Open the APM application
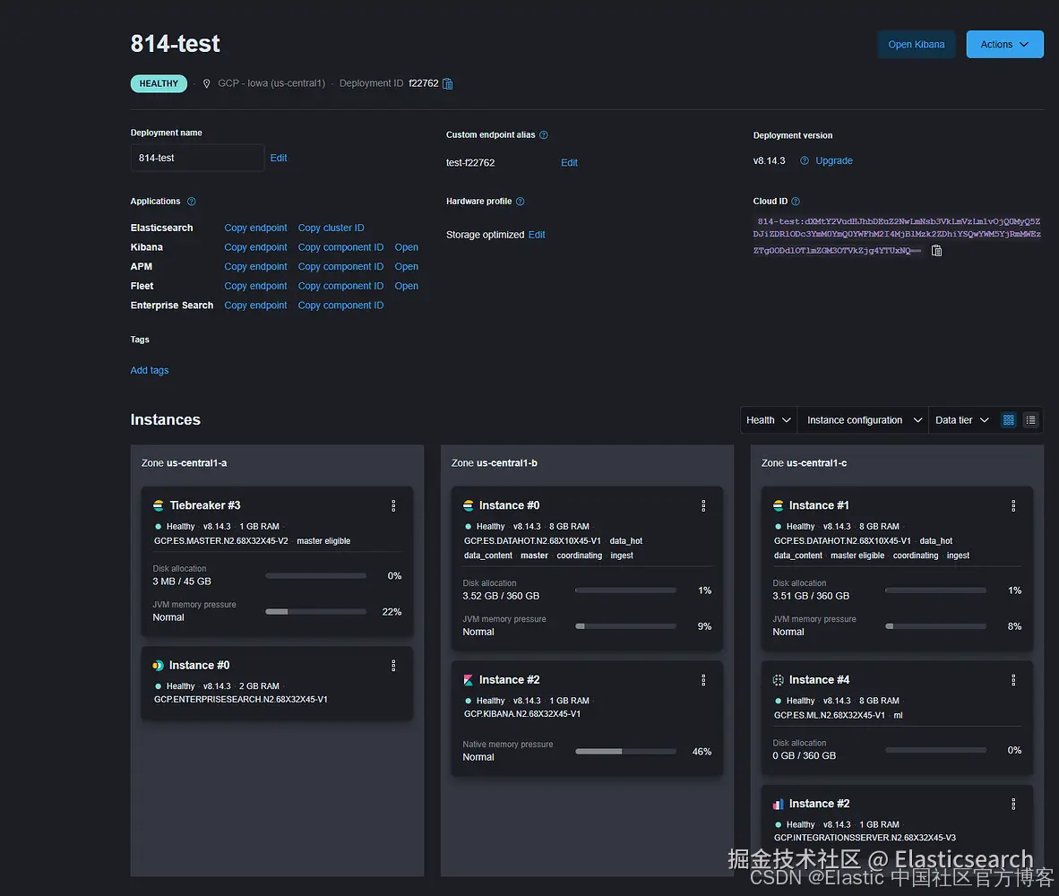1059x896 pixels. [x=406, y=267]
